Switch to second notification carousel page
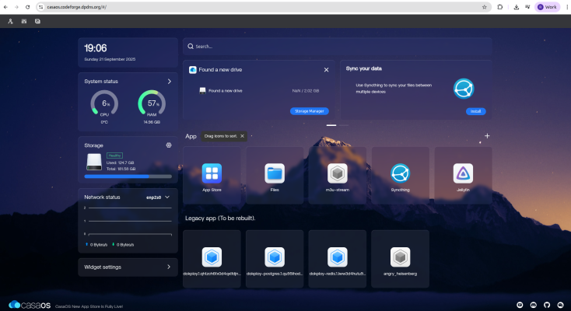 (x=344, y=125)
